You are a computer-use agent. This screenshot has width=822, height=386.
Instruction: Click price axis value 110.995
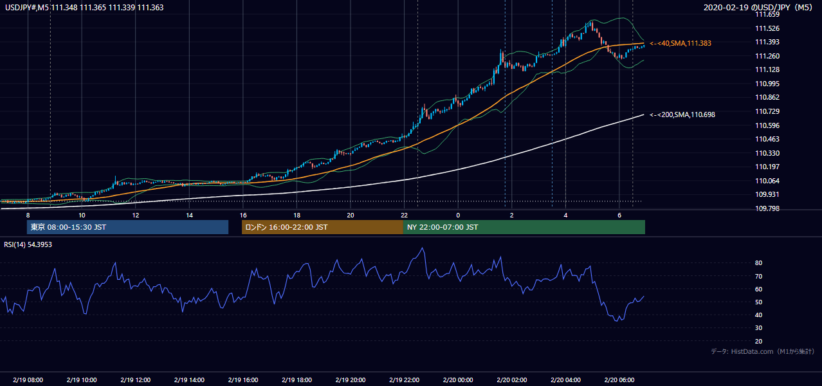pyautogui.click(x=767, y=84)
